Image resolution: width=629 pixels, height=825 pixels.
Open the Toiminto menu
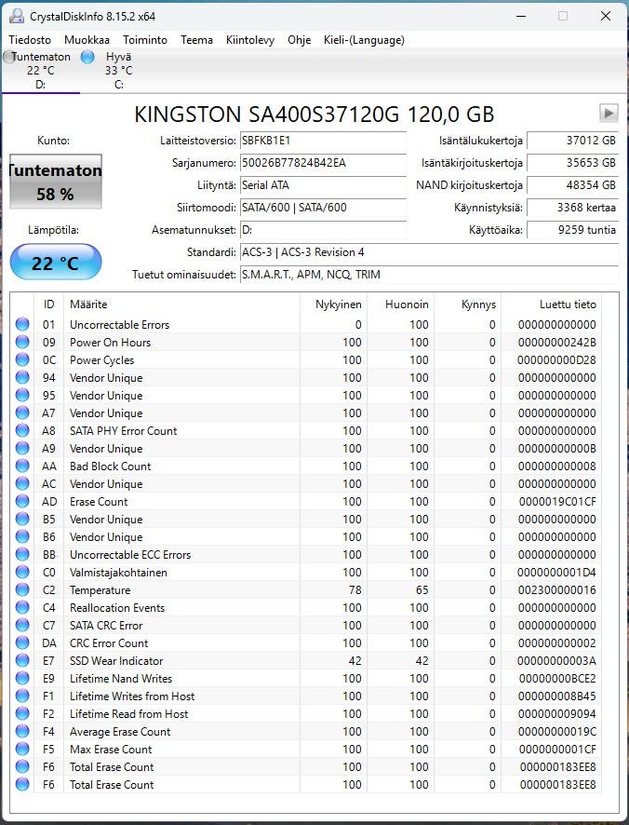[x=145, y=40]
